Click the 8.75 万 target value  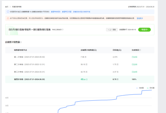pyautogui.click(x=116, y=79)
